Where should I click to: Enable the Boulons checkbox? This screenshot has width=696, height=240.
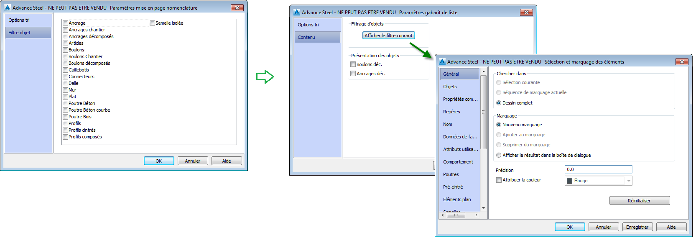[65, 50]
